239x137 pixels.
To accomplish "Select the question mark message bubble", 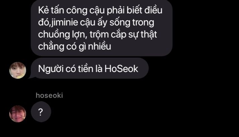I will pos(41,112).
